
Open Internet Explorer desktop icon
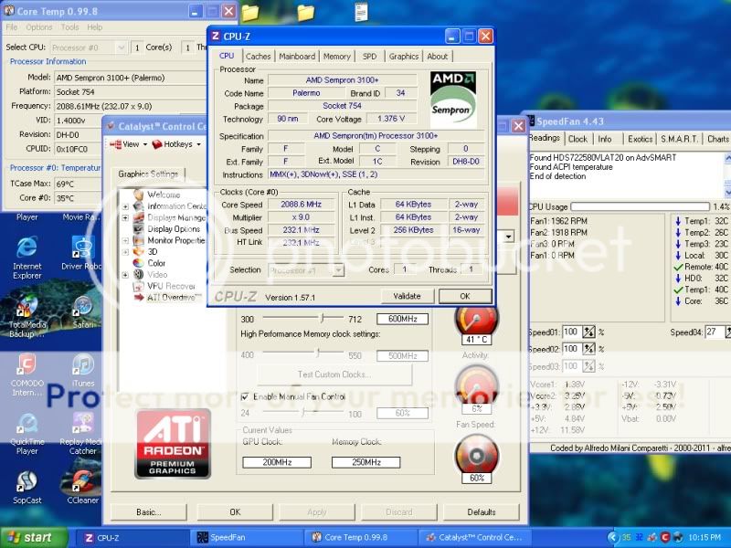[x=26, y=248]
